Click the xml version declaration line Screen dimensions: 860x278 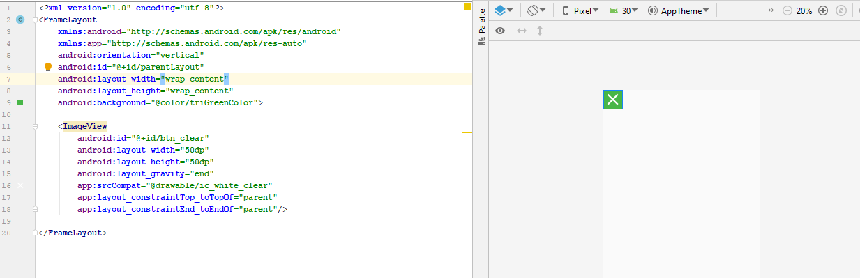131,8
